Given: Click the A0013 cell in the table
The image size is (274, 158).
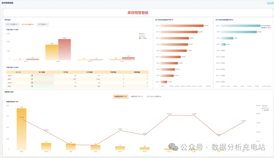Looking at the screenshot, I should (x=18, y=76).
